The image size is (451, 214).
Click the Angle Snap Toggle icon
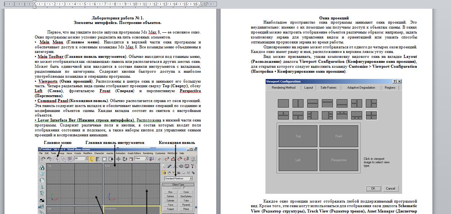(x=173, y=159)
